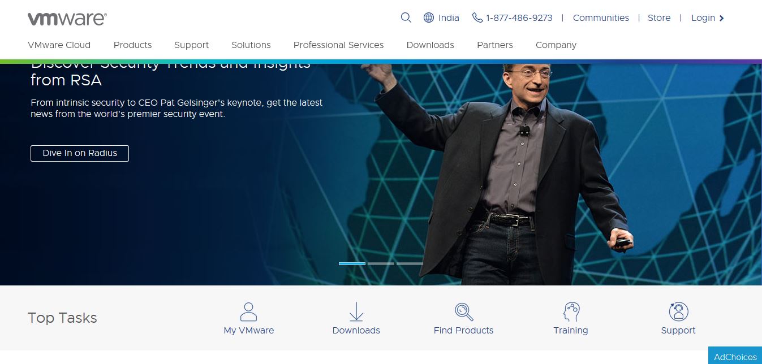Screen dimensions: 762x364
Task: Open My VMware person icon
Action: [248, 311]
